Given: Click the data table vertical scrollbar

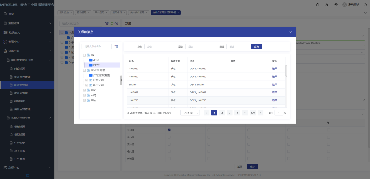Looking at the screenshot, I should point(286,71).
